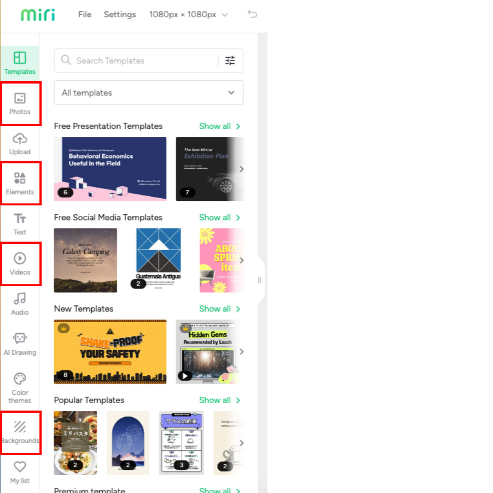The height and width of the screenshot is (493, 493).
Task: Open the Audio panel
Action: (20, 304)
